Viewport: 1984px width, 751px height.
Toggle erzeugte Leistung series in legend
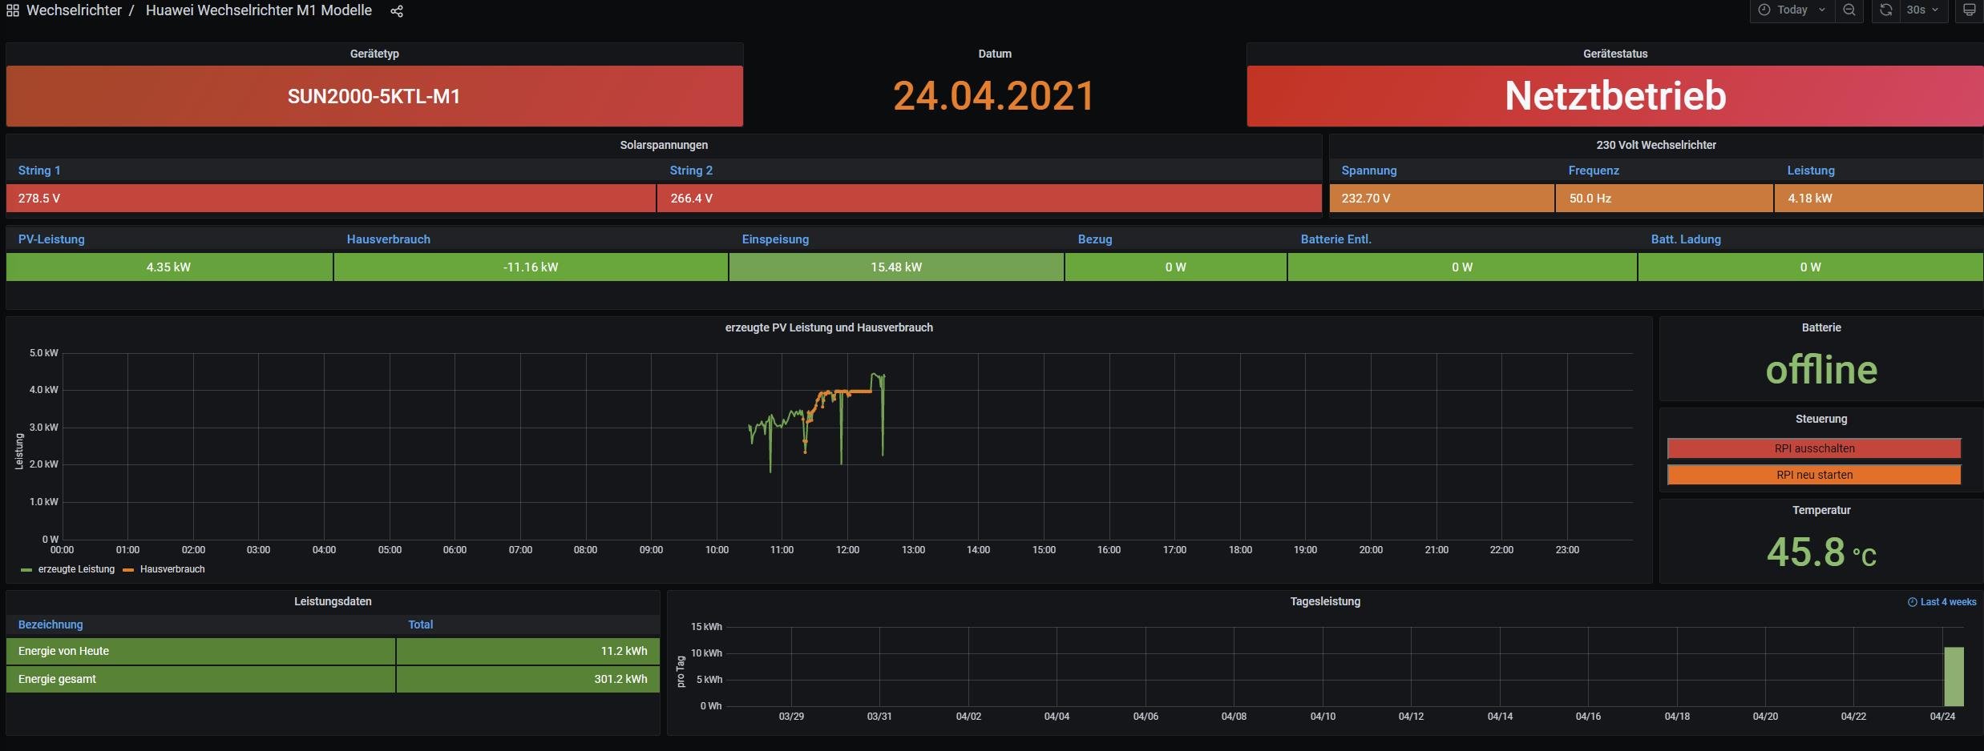click(x=76, y=569)
